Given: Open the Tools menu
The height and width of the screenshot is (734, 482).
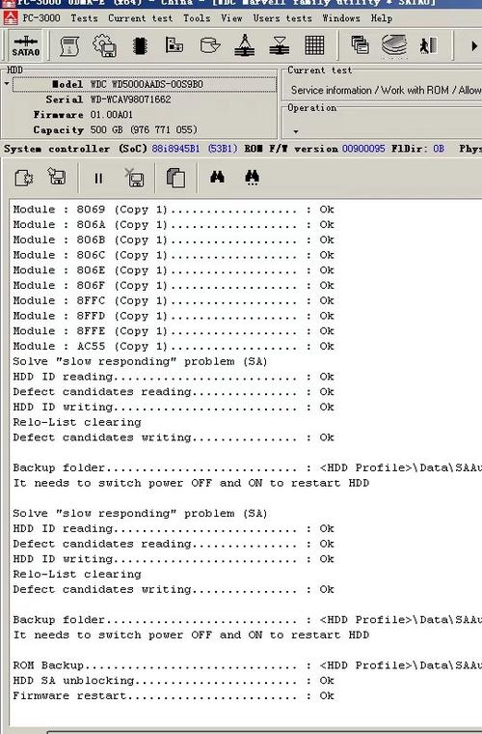Looking at the screenshot, I should (x=196, y=18).
